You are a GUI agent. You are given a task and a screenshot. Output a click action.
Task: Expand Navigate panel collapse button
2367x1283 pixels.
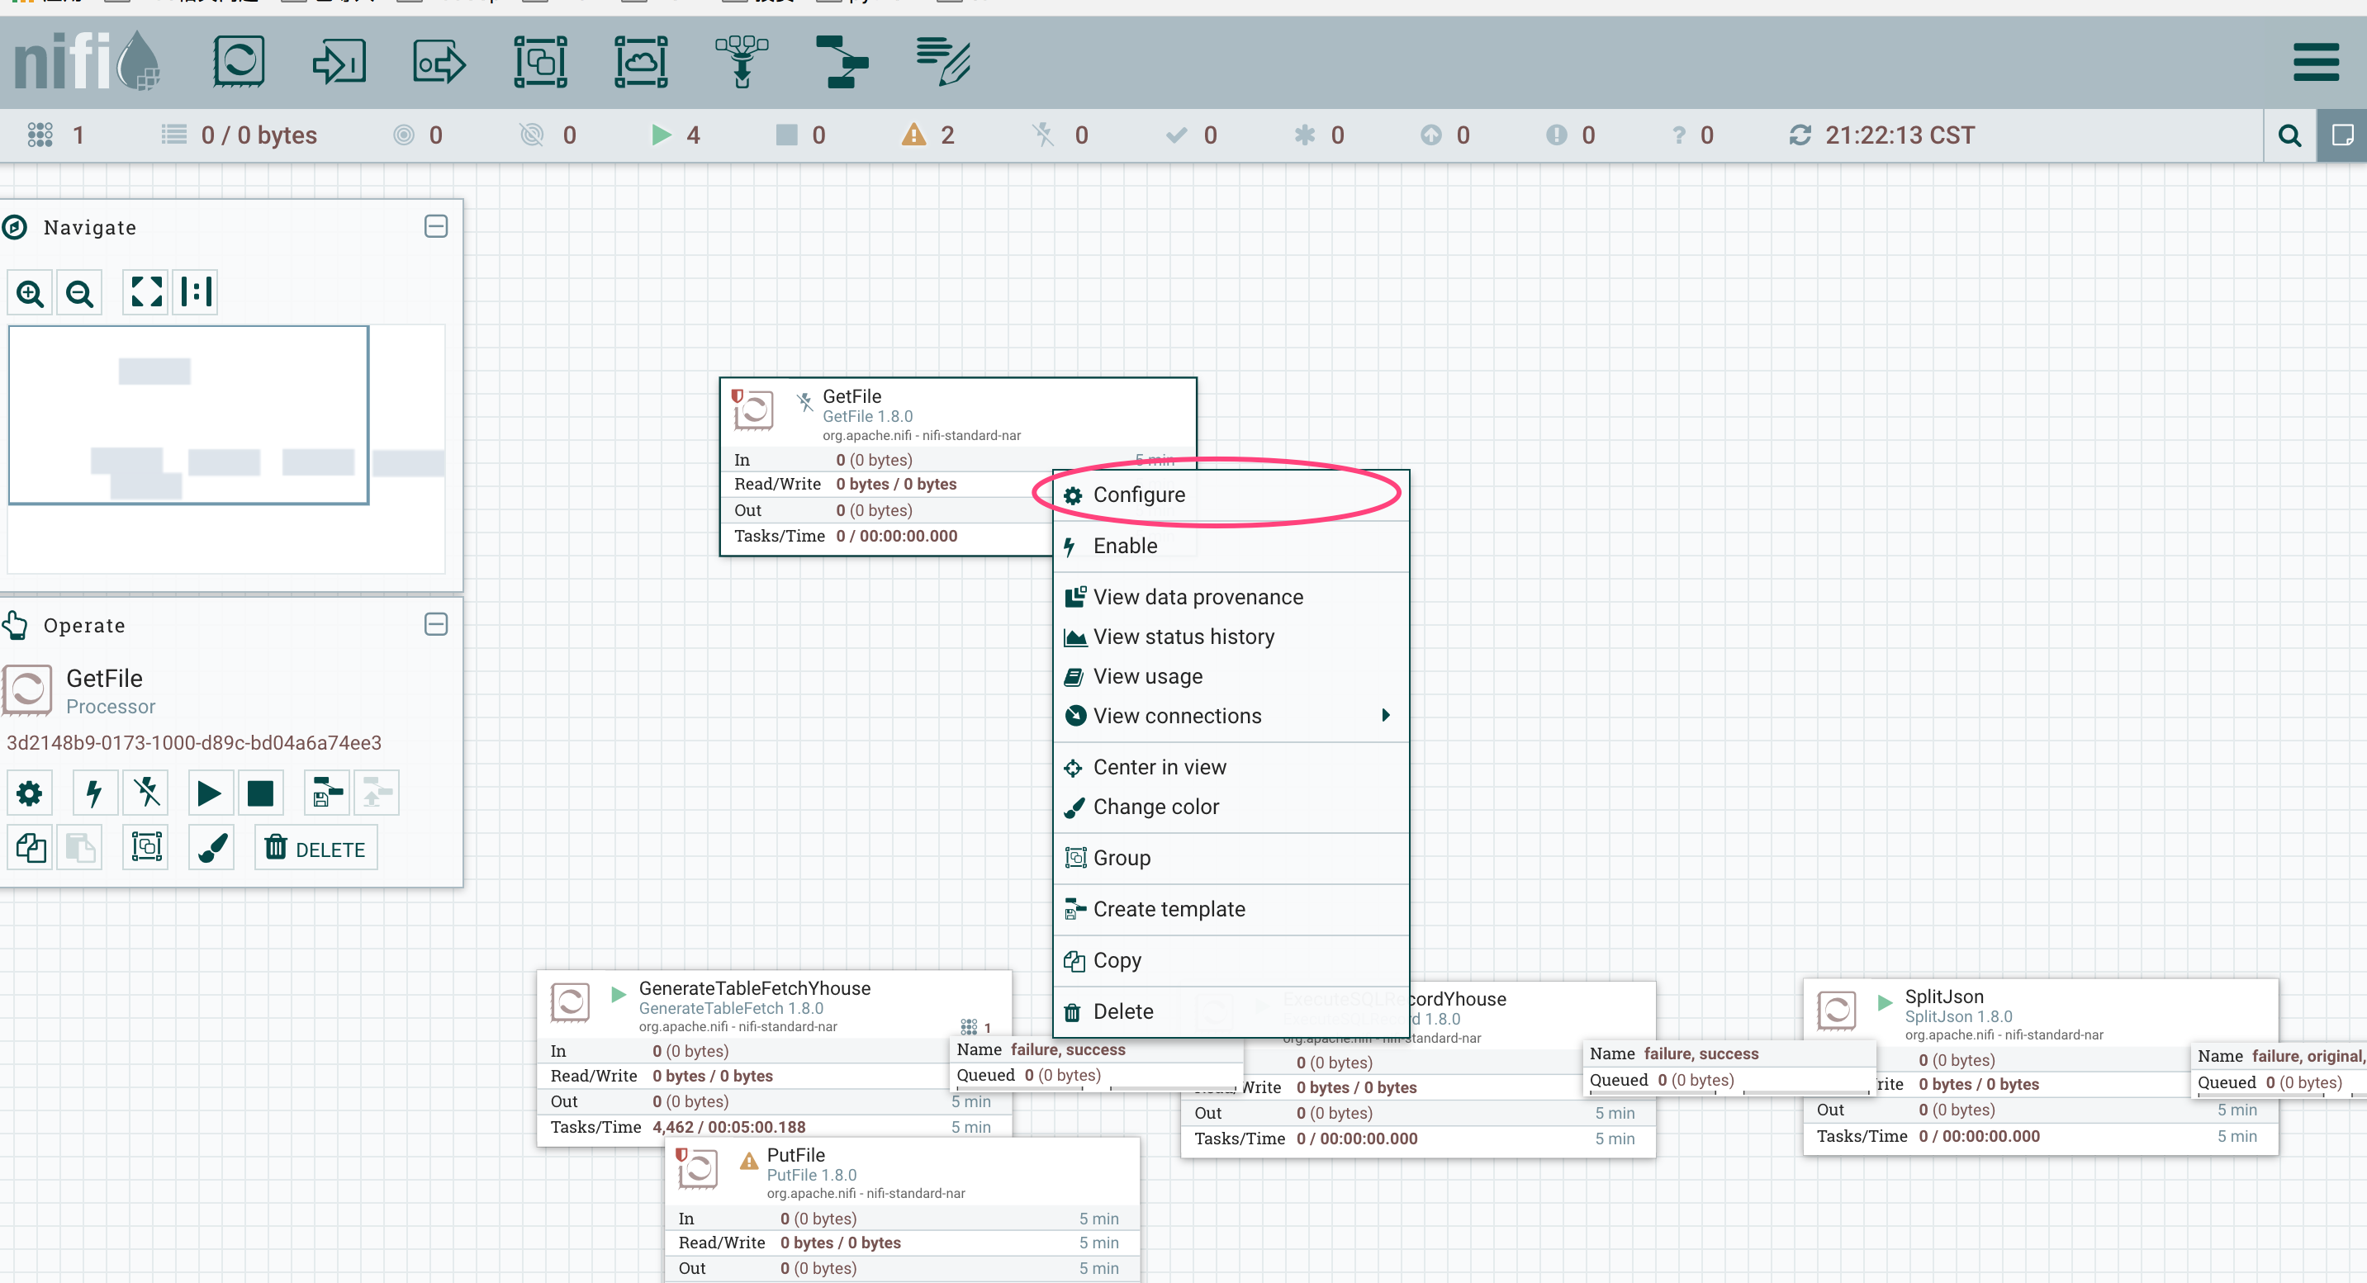click(436, 226)
